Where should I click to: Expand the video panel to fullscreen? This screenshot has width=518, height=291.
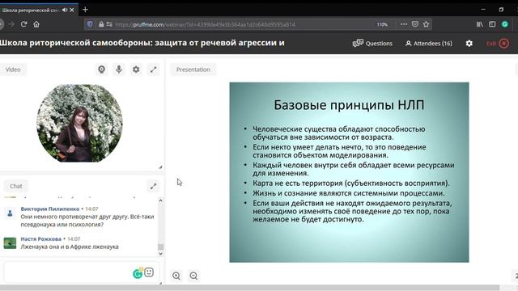point(153,70)
